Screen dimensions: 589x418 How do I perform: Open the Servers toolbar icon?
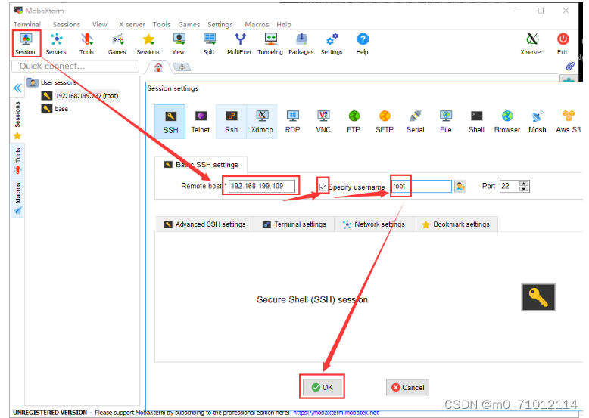pyautogui.click(x=56, y=44)
